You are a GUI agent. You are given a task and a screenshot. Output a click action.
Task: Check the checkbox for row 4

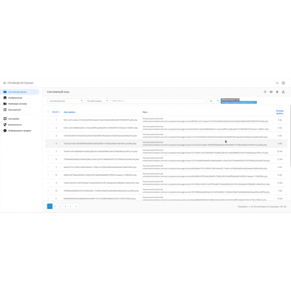pyautogui.click(x=48, y=144)
